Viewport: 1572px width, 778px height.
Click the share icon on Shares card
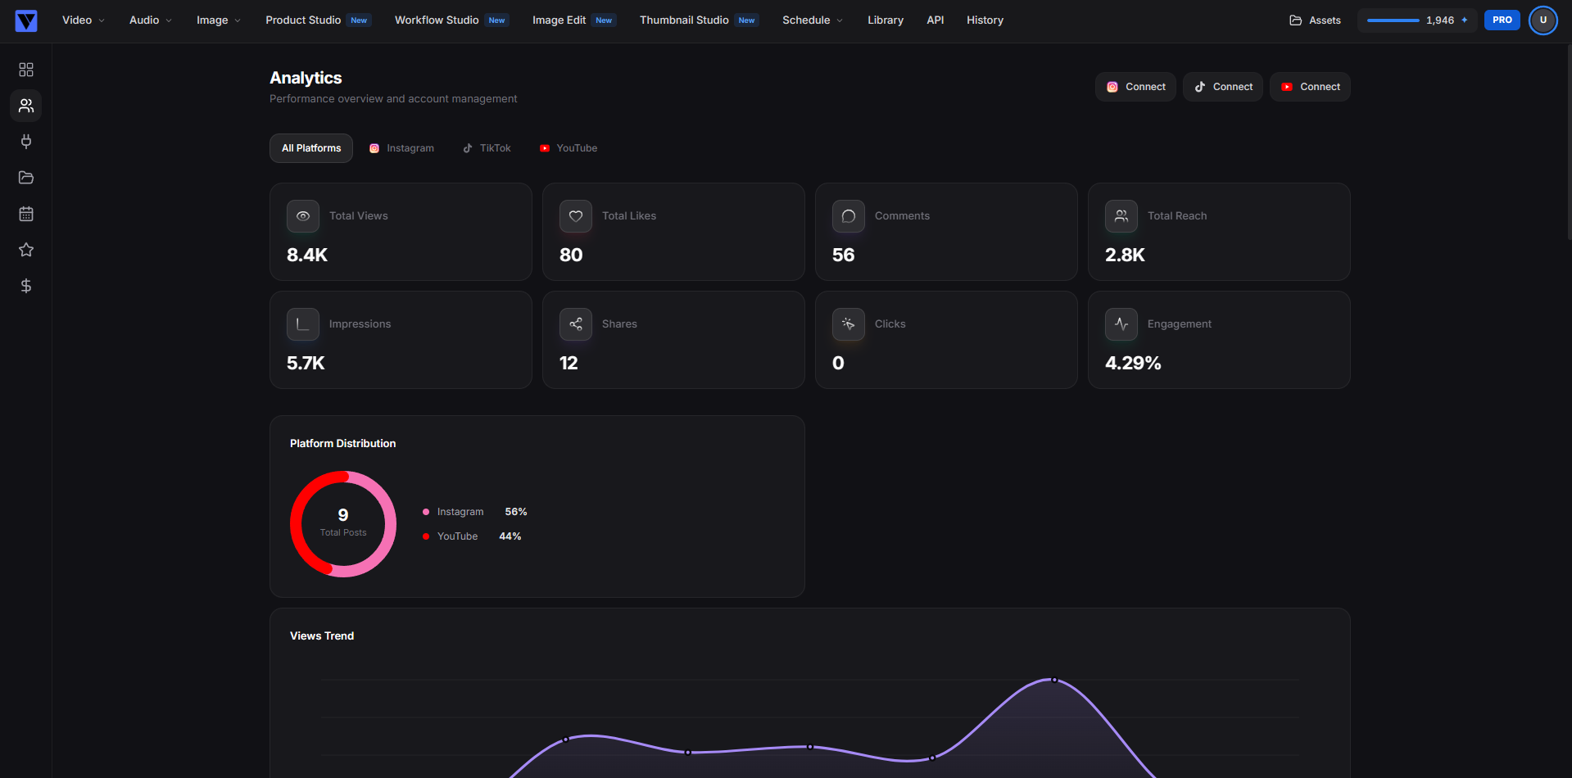tap(576, 324)
